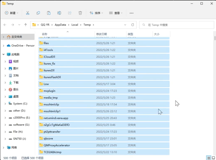
Task: Click the Cut scissors icon
Action: tap(28, 13)
